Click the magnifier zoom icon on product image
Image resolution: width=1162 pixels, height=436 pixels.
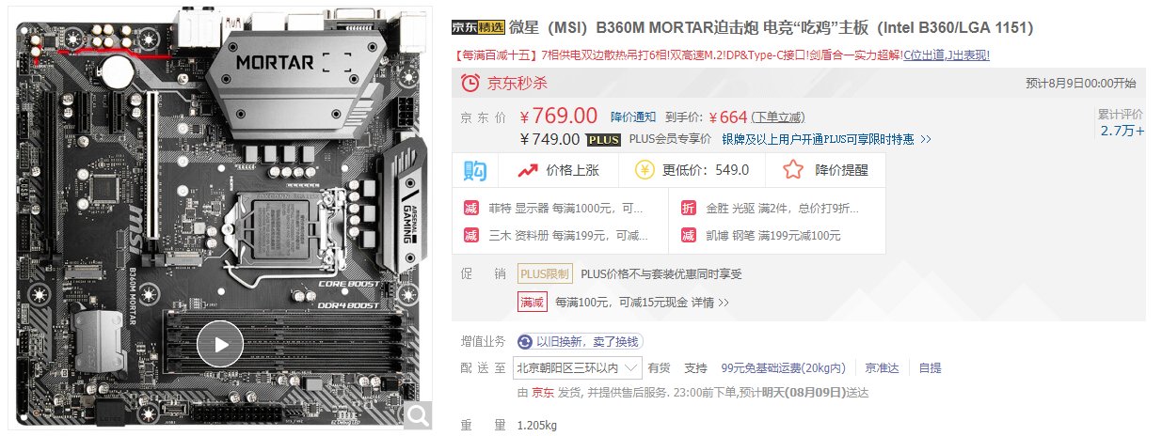tap(417, 414)
